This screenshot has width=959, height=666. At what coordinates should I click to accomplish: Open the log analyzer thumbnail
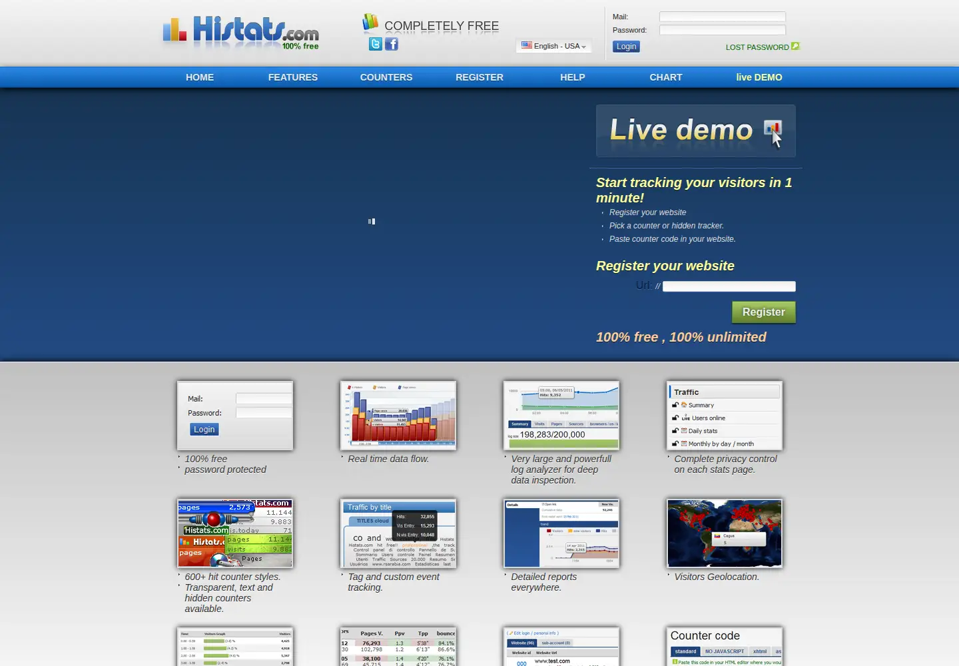point(561,416)
